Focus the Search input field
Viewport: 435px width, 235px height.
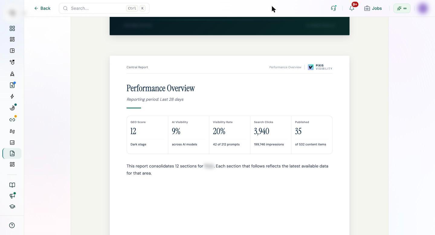tap(104, 8)
